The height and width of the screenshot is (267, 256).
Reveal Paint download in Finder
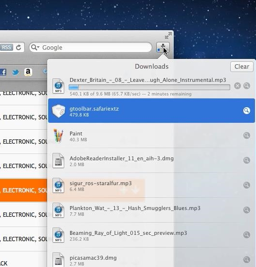(x=246, y=135)
